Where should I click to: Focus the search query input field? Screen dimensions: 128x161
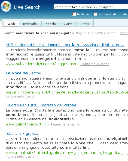91,7
